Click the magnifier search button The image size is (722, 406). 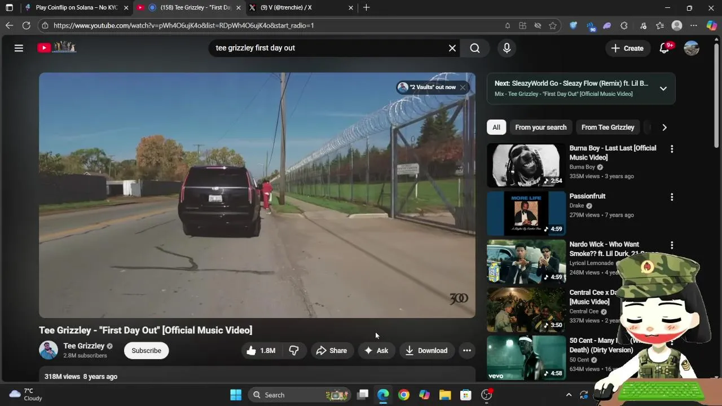point(475,48)
